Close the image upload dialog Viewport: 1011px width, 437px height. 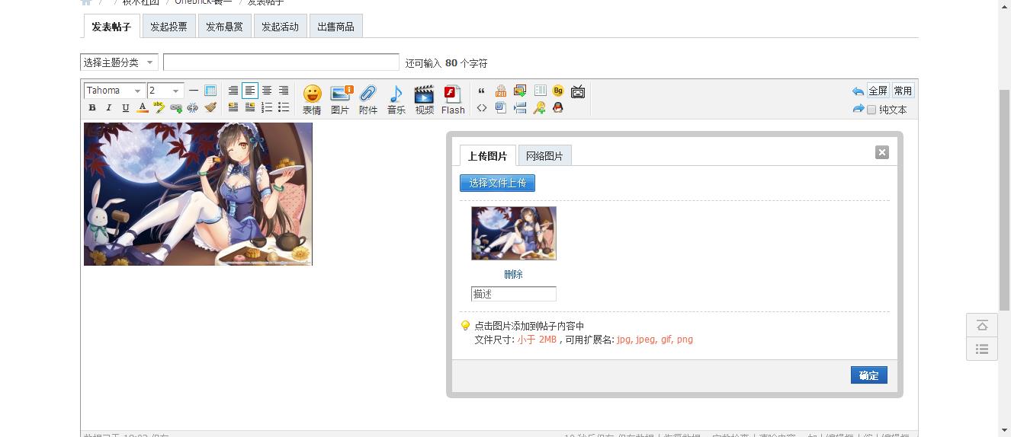pos(882,152)
